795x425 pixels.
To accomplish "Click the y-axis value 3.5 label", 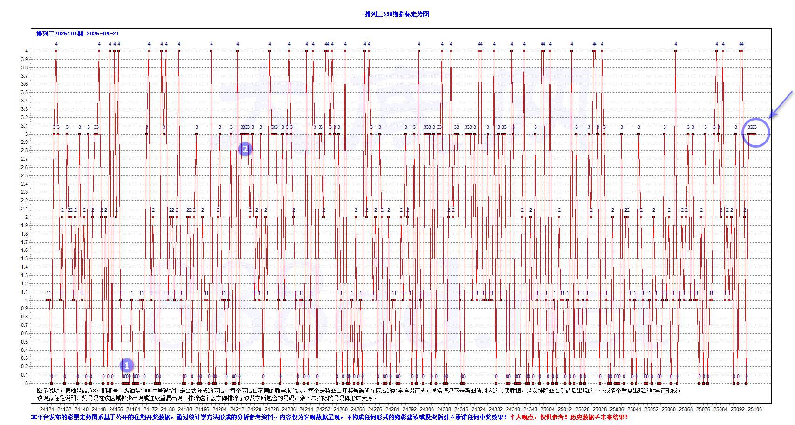I will 24,92.
